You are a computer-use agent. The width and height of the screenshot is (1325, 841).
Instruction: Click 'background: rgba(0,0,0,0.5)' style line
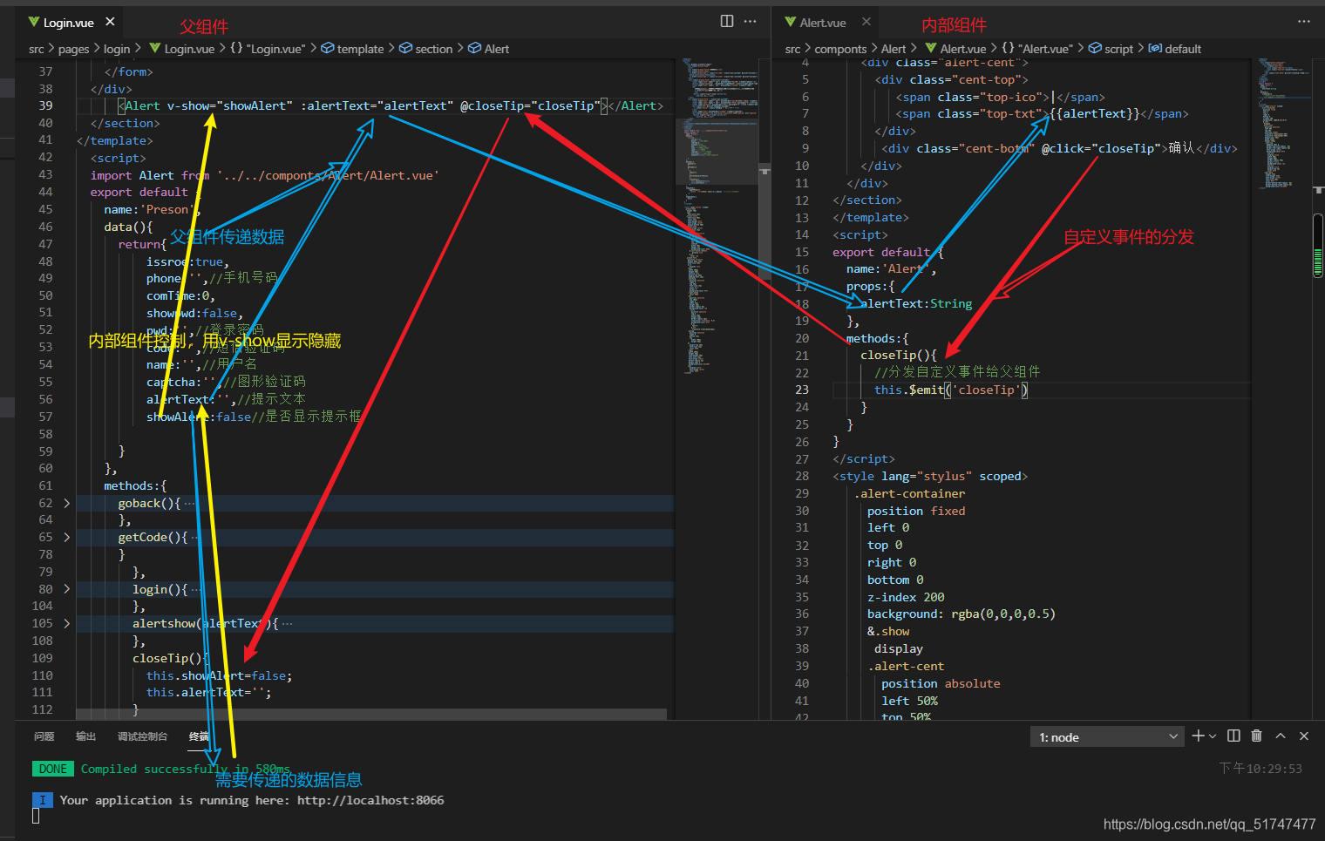click(x=961, y=614)
